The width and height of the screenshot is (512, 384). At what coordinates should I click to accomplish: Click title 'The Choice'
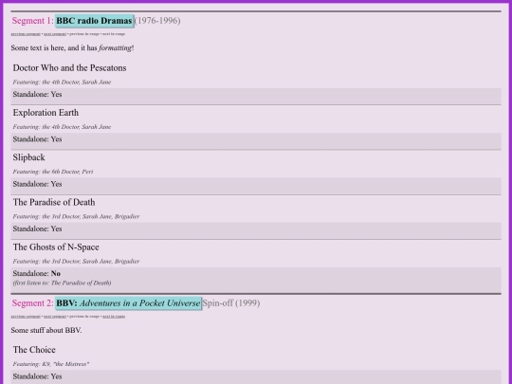pos(34,350)
